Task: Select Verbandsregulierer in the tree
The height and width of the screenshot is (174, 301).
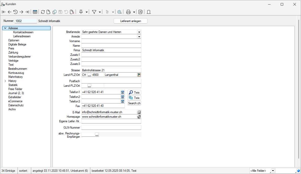Action: [19, 57]
